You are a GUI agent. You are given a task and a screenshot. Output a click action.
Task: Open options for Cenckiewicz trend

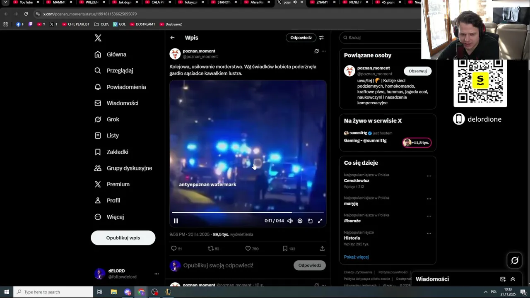(429, 176)
